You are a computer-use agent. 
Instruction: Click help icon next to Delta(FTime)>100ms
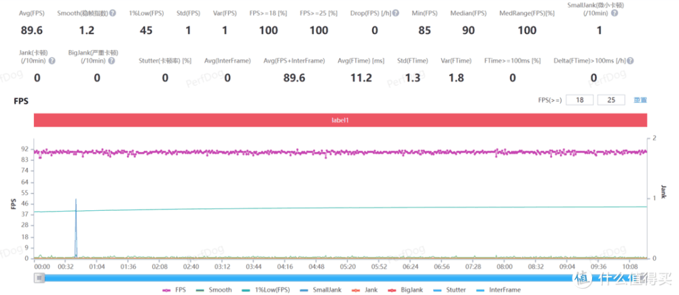[629, 61]
